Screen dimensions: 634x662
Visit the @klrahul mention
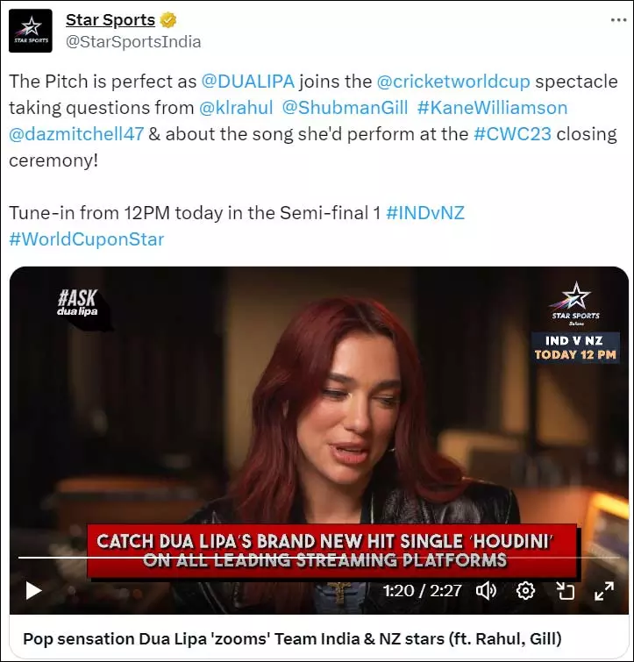tap(236, 108)
